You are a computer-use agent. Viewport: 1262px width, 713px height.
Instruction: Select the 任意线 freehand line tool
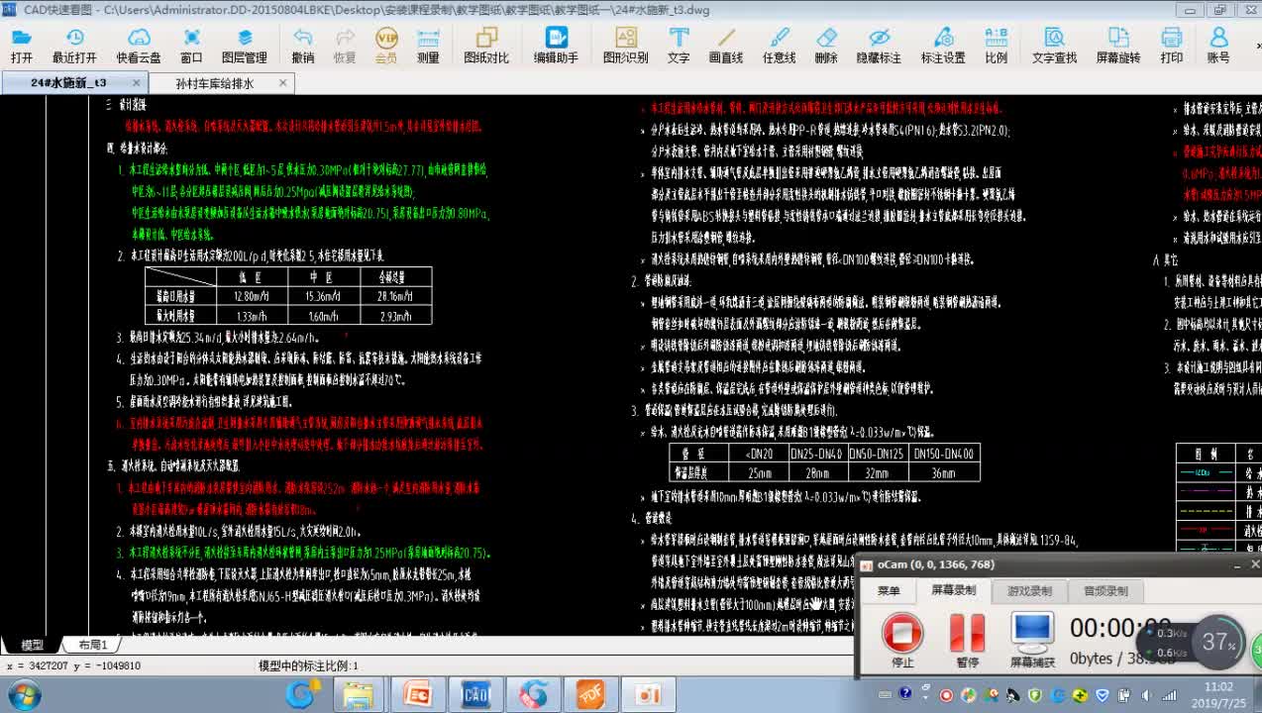tap(779, 46)
